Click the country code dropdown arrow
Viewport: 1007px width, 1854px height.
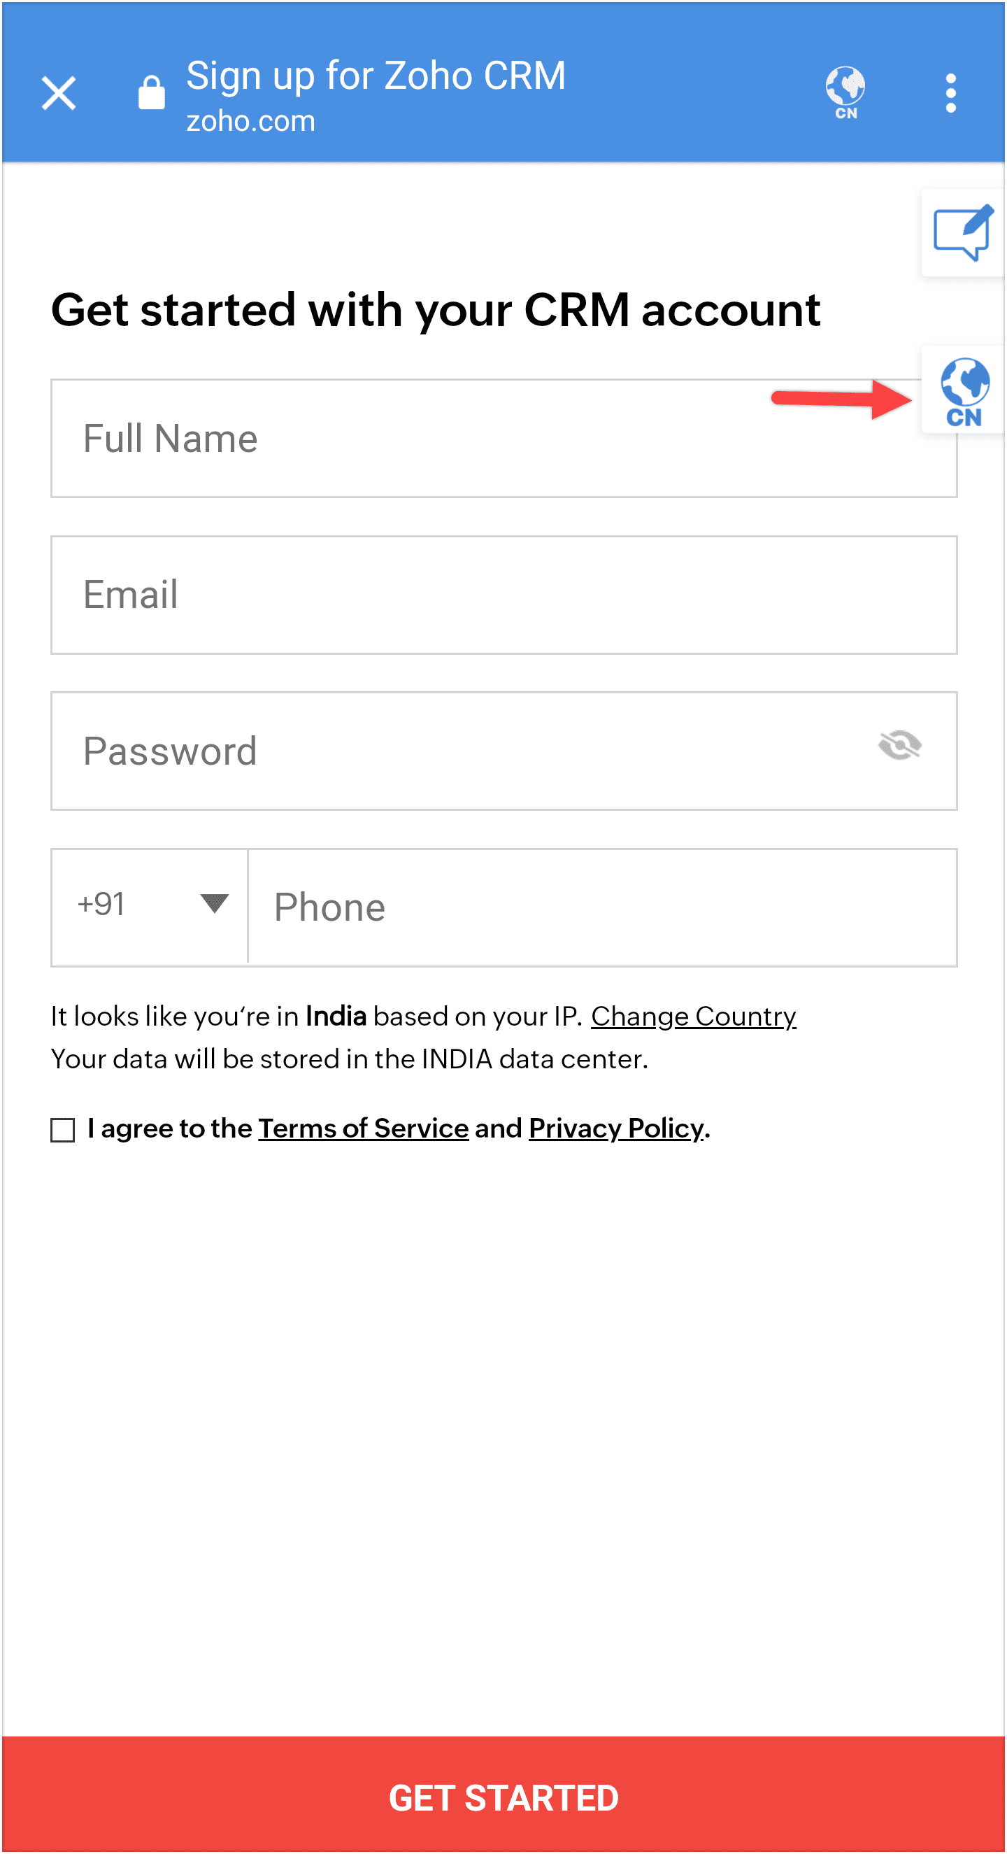[x=215, y=903]
